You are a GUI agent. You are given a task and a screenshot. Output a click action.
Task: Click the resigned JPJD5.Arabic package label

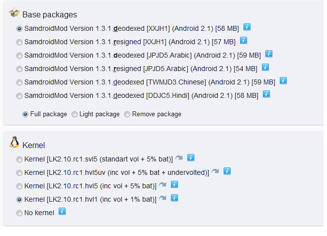pos(141,69)
